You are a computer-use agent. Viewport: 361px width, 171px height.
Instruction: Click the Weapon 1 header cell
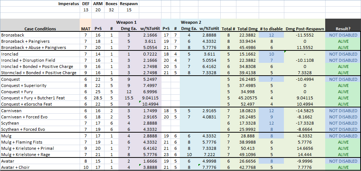point(126,22)
